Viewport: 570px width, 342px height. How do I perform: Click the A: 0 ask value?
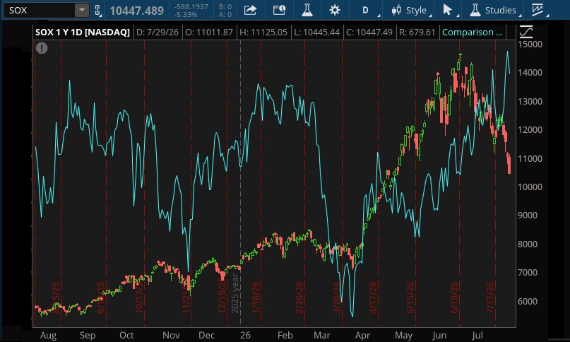[225, 15]
